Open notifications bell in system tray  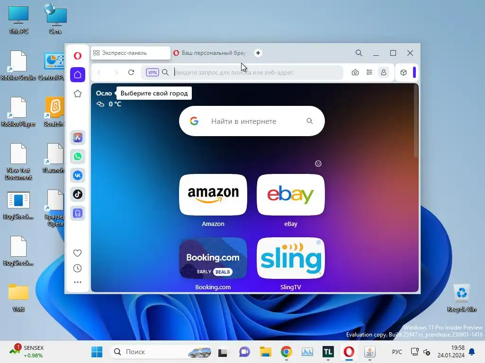tap(472, 352)
